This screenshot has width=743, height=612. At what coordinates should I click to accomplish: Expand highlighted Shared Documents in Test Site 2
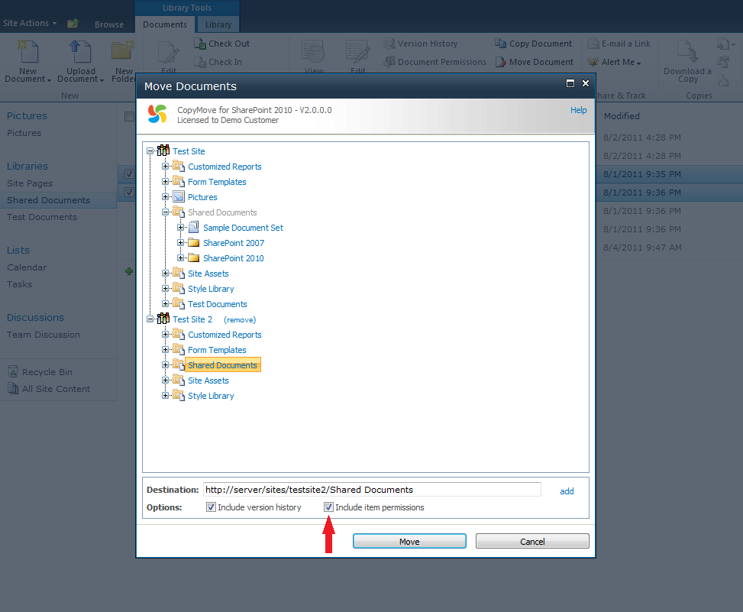pos(166,364)
